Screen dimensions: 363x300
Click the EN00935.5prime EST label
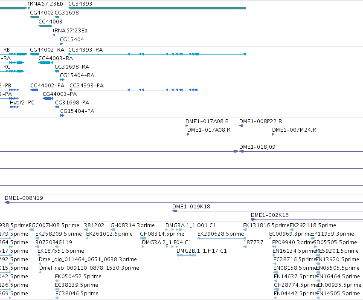pyautogui.click(x=340, y=286)
